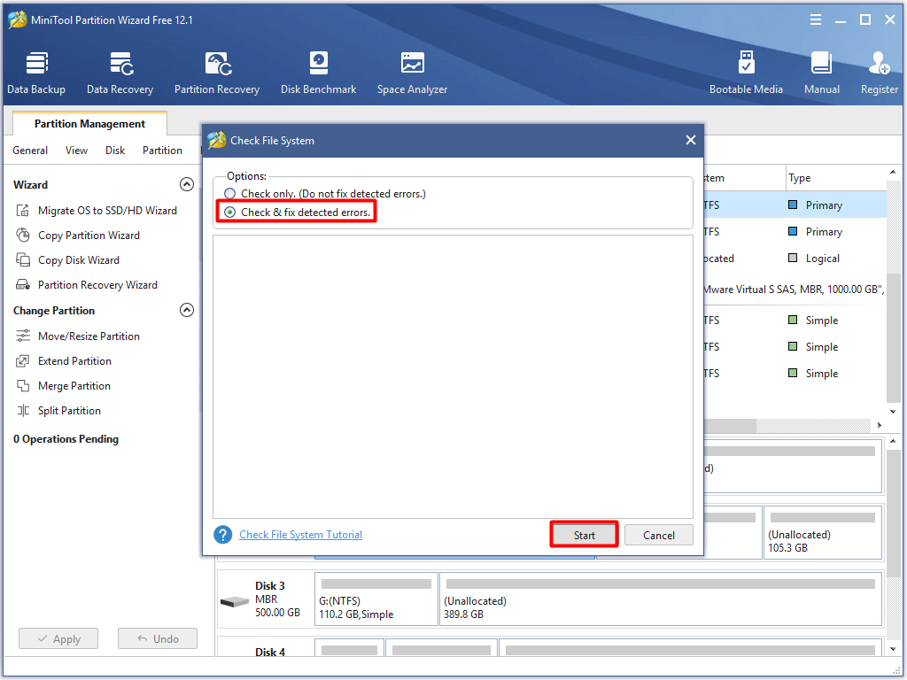Click the Migrate OS to SSD/HD Wizard icon

[x=22, y=211]
